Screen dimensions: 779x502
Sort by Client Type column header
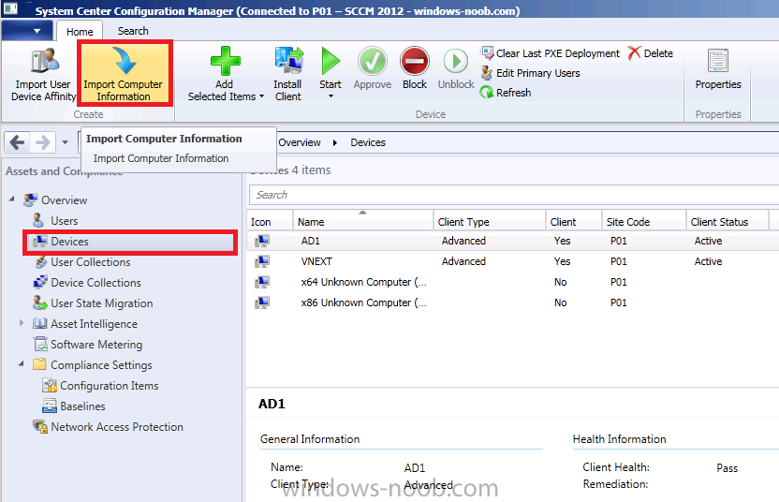(490, 222)
